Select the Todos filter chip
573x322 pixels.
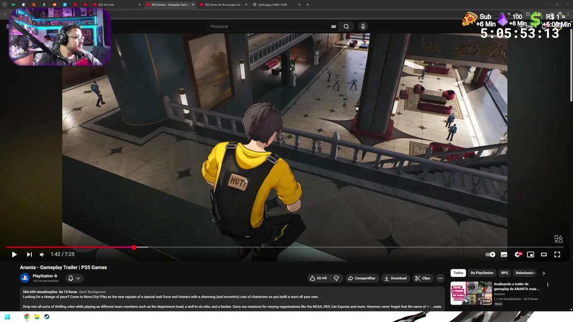pos(458,273)
